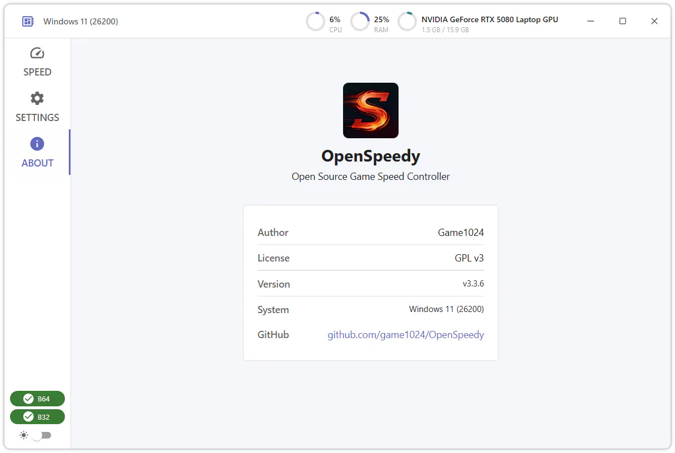
Task: Click the 1.5 GB / 15.9 GB memory text
Action: pos(445,30)
